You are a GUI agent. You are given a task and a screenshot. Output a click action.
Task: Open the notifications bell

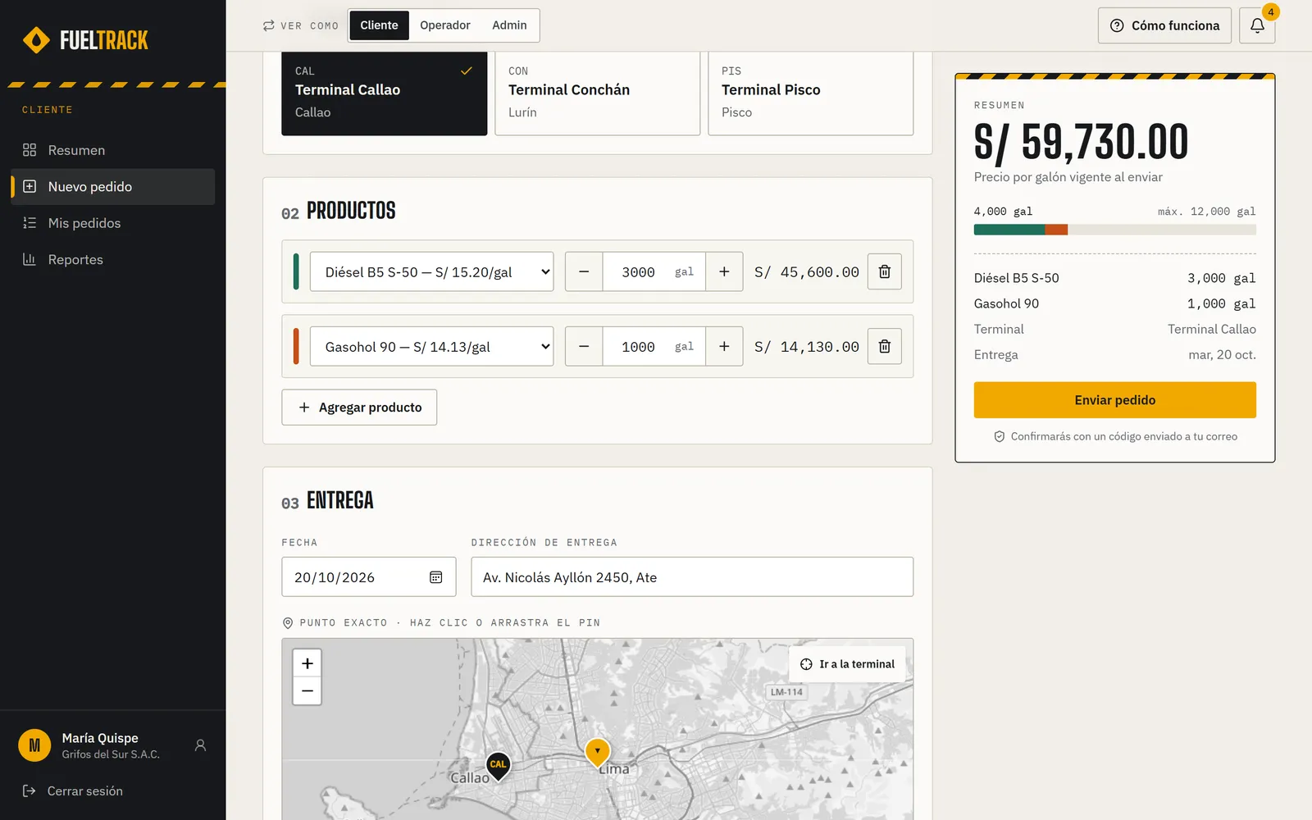[x=1257, y=25]
